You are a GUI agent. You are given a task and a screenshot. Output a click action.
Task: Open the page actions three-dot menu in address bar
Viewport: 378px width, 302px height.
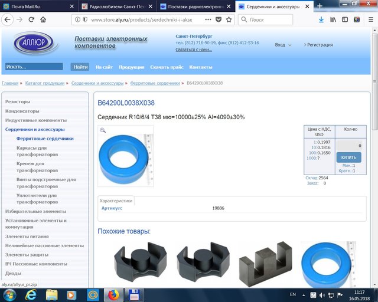(x=205, y=19)
